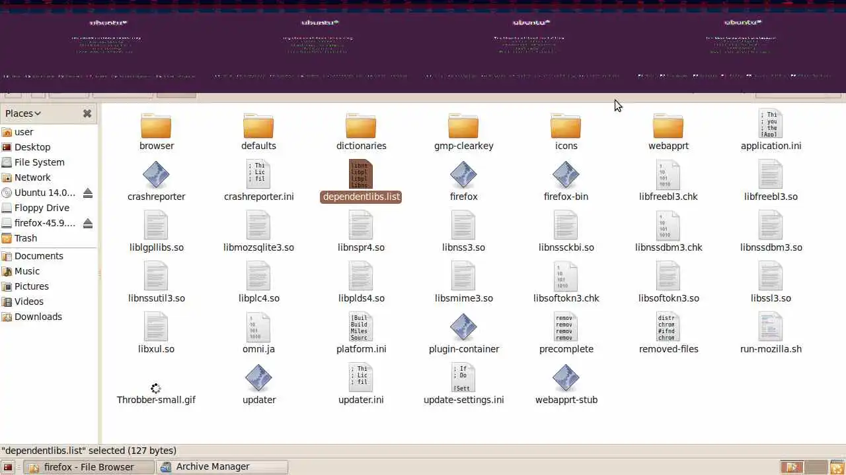Switch to Archive Manager taskbar button
The width and height of the screenshot is (846, 475).
(223, 467)
